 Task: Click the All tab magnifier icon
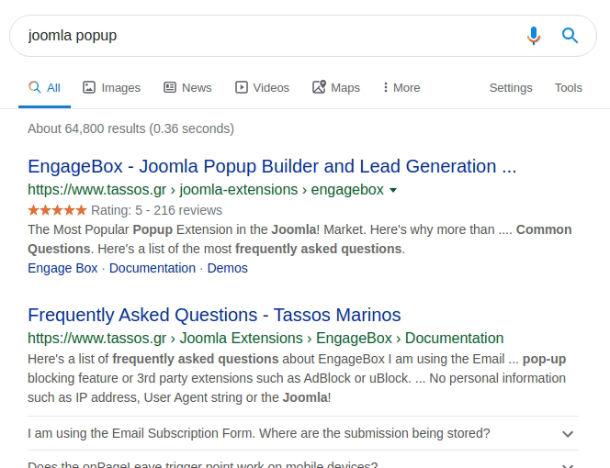(x=35, y=87)
